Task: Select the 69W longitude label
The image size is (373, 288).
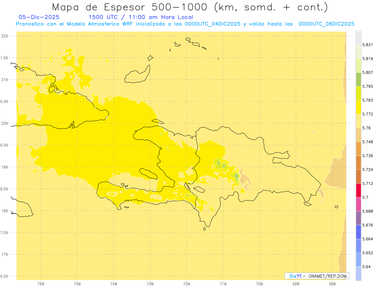Action: [296, 284]
